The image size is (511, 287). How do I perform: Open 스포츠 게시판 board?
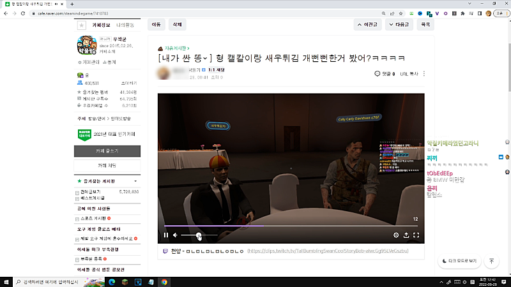(93, 219)
